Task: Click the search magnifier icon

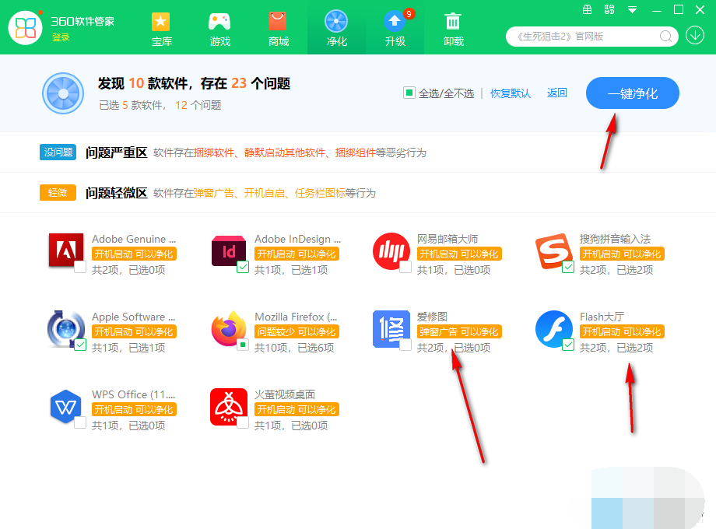Action: click(x=666, y=36)
